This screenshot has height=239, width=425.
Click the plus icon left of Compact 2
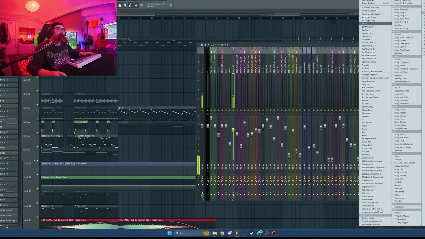coord(216,45)
